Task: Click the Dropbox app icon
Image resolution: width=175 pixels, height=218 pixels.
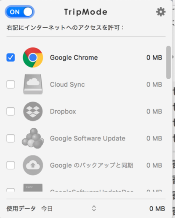Action: click(x=33, y=112)
